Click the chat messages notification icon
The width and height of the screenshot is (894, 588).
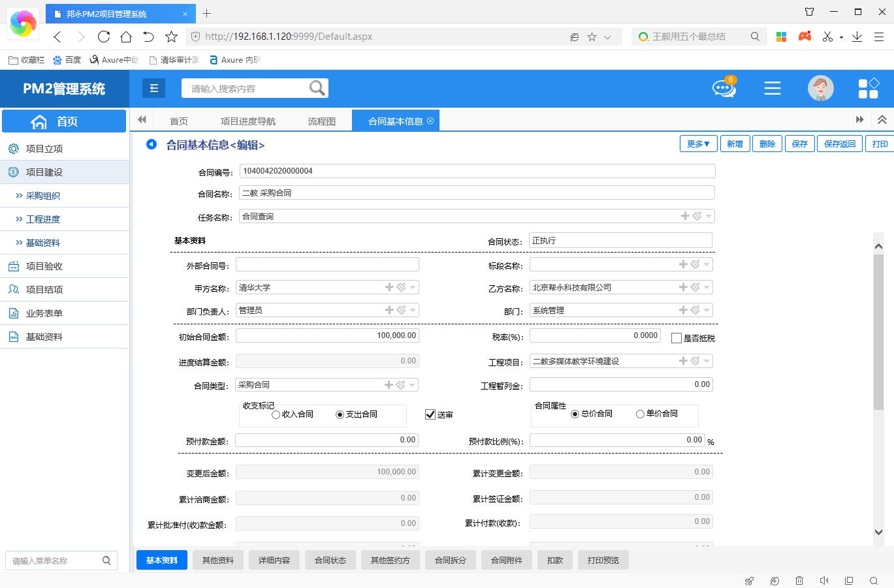(724, 88)
